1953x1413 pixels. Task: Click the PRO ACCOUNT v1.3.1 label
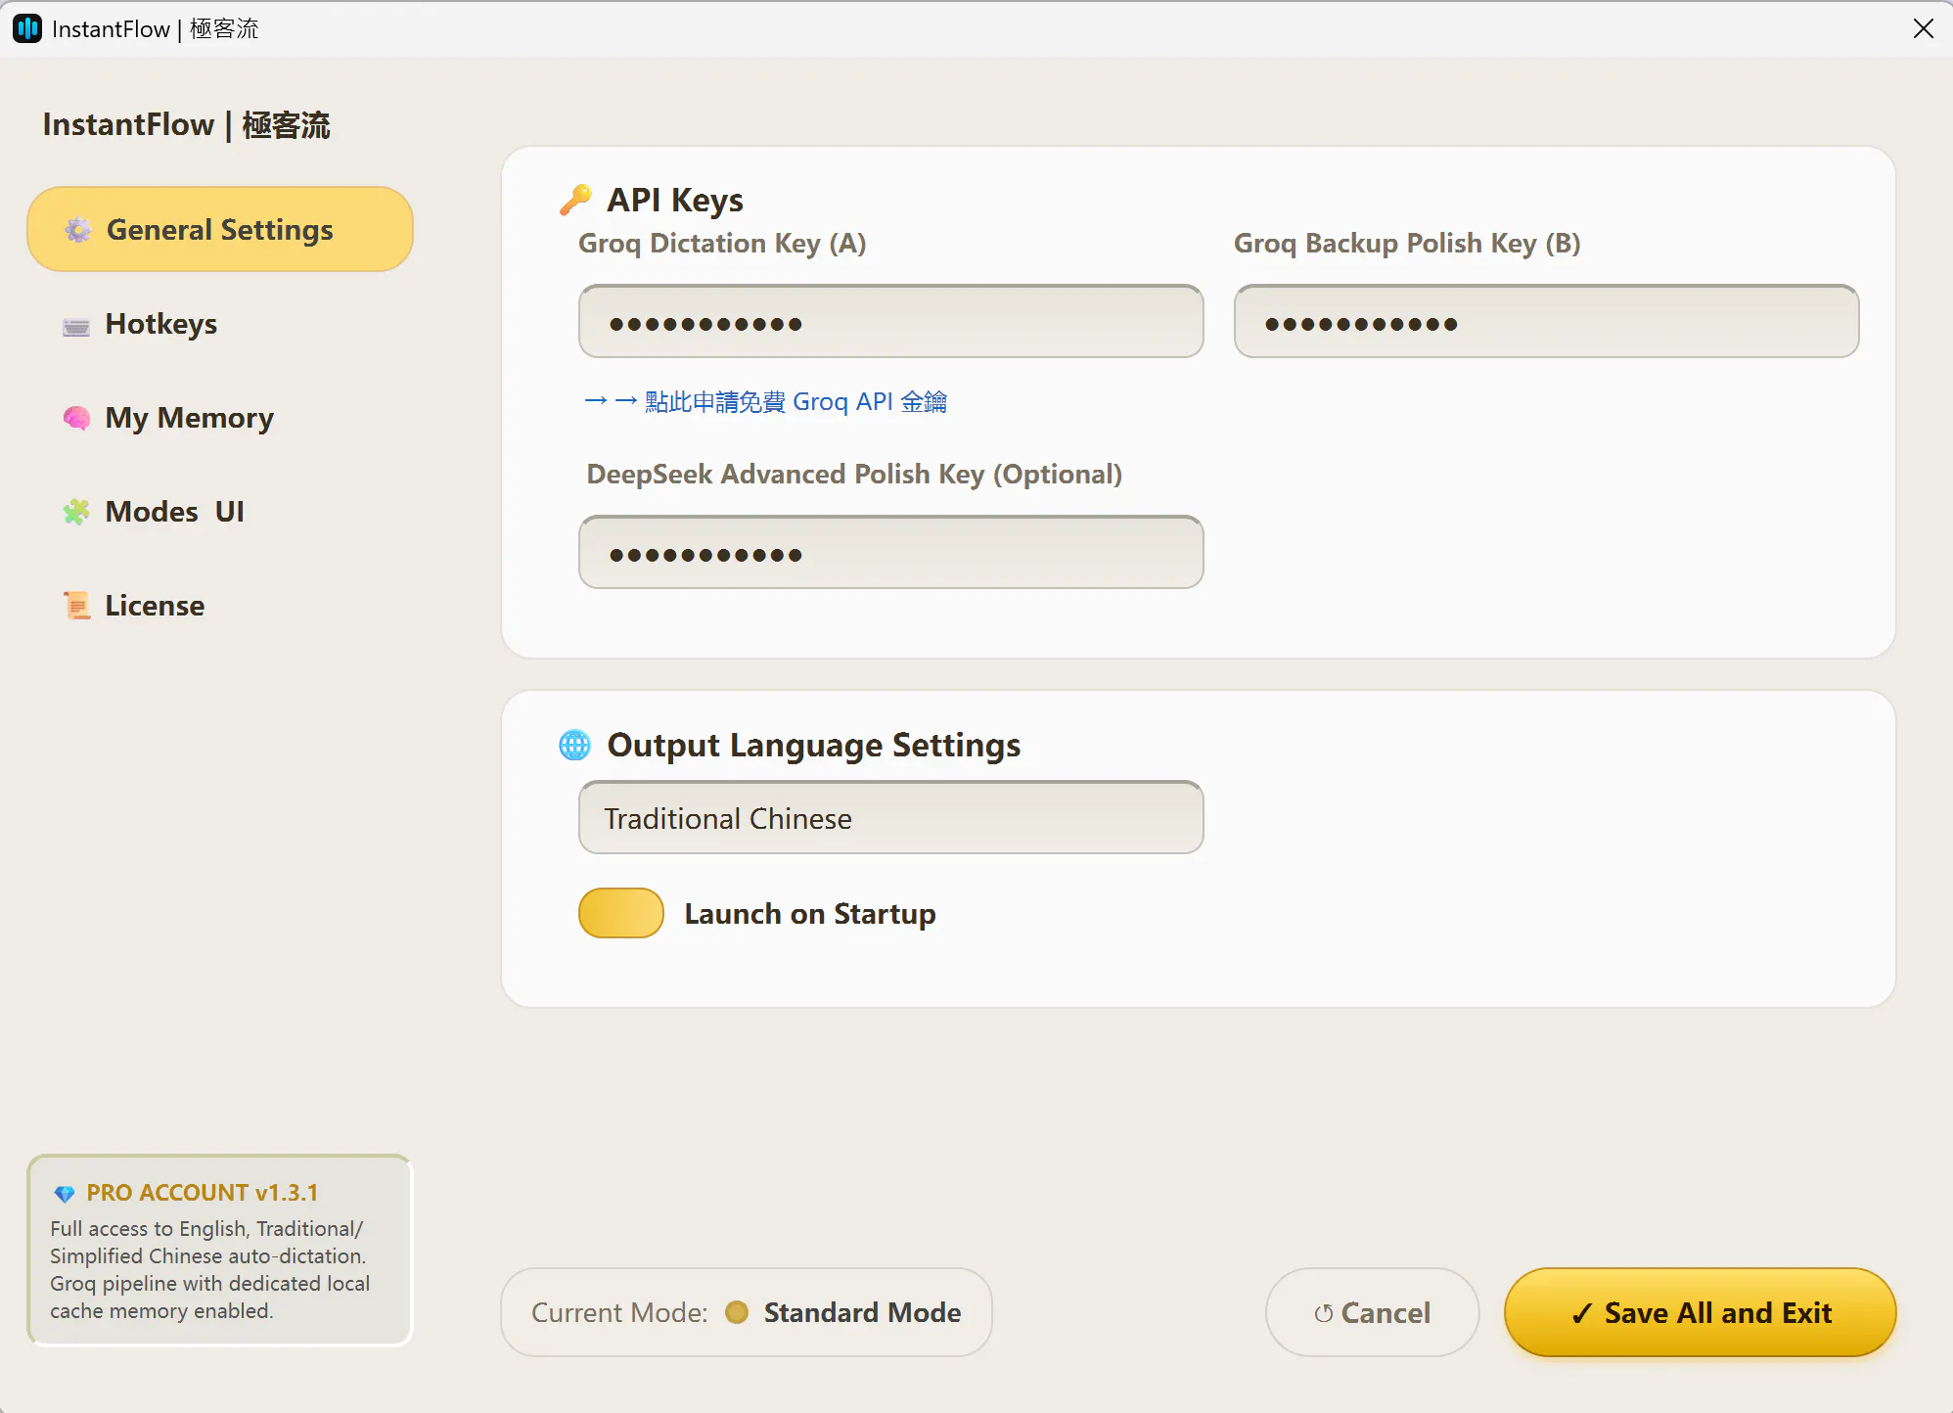click(x=203, y=1193)
